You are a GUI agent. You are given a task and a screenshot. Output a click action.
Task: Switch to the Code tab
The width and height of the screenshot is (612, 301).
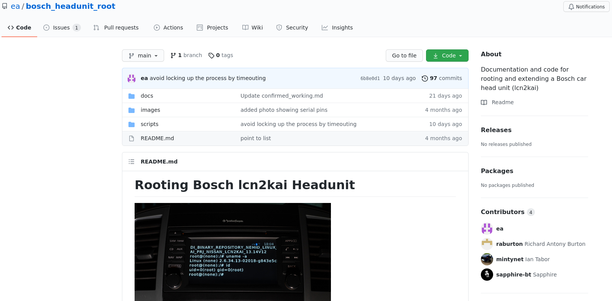point(19,28)
